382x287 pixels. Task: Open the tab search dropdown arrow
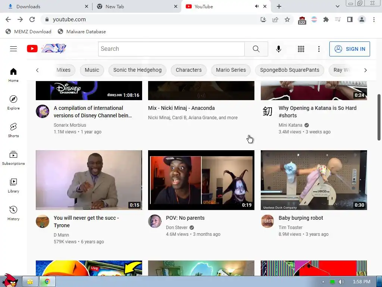[337, 6]
